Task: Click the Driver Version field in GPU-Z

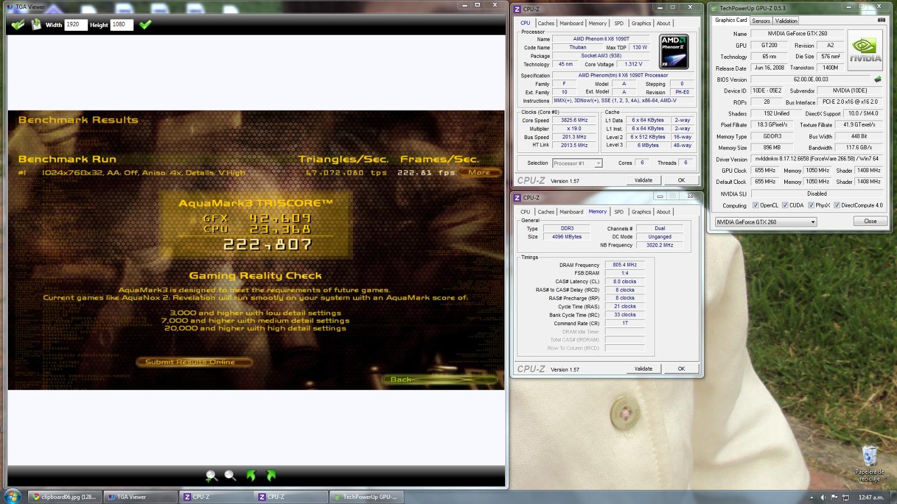Action: 817,159
